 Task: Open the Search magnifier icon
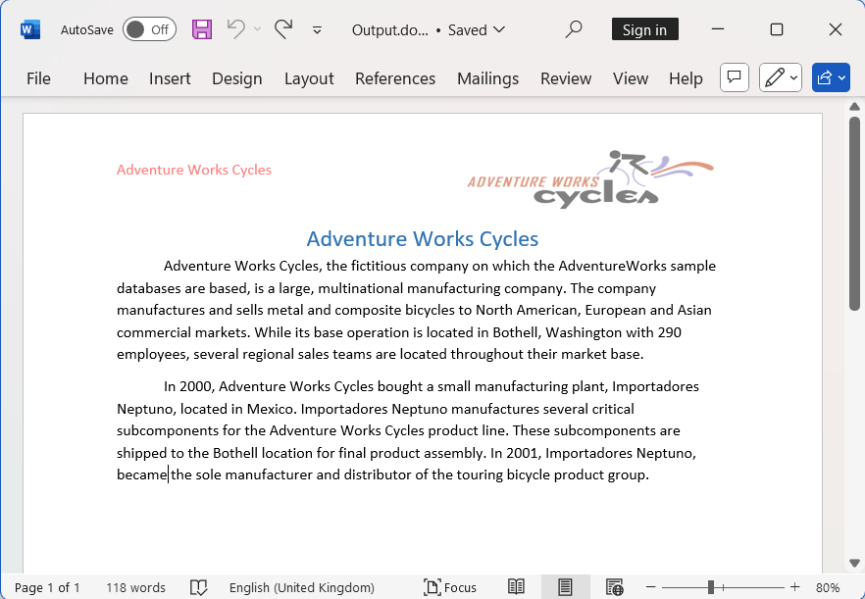pyautogui.click(x=575, y=29)
